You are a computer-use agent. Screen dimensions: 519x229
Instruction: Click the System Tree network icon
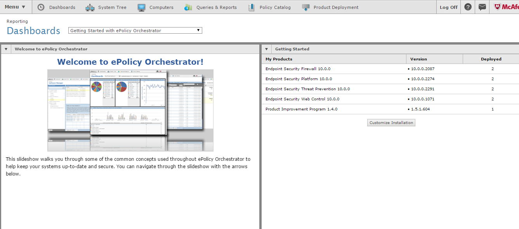[x=90, y=7]
